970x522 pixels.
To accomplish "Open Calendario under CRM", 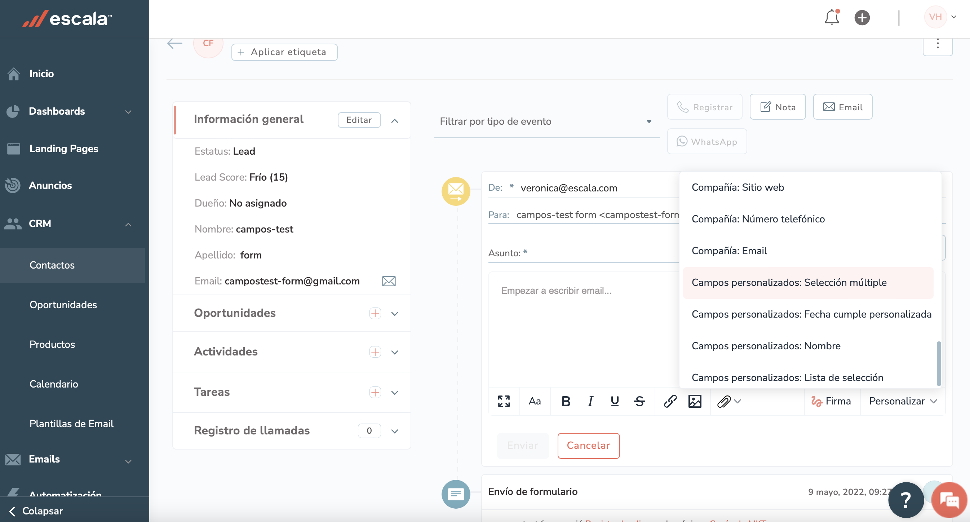I will point(54,384).
